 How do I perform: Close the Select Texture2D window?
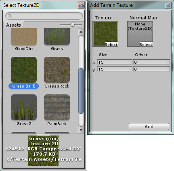coord(81,5)
